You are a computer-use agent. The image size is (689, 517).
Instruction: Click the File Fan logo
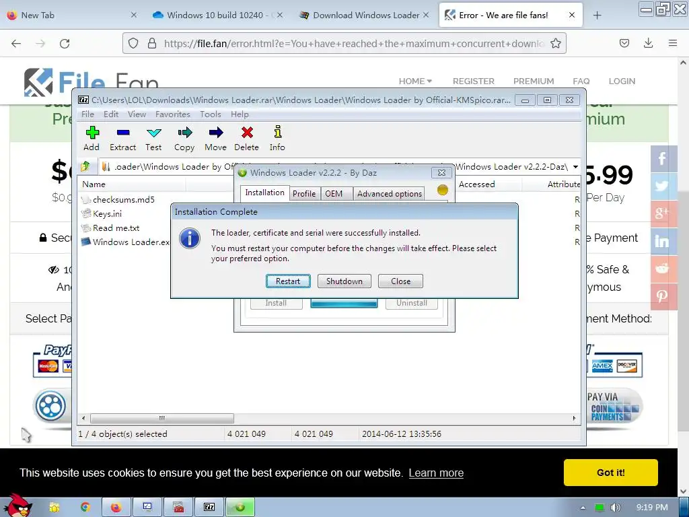[x=92, y=83]
